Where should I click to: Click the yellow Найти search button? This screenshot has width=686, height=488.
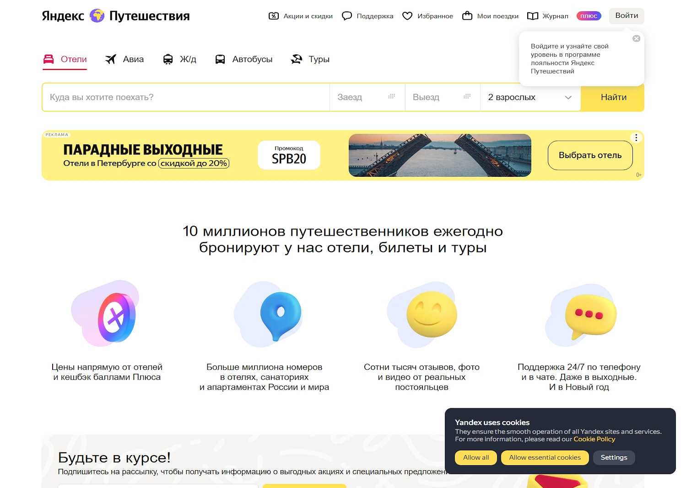point(613,97)
